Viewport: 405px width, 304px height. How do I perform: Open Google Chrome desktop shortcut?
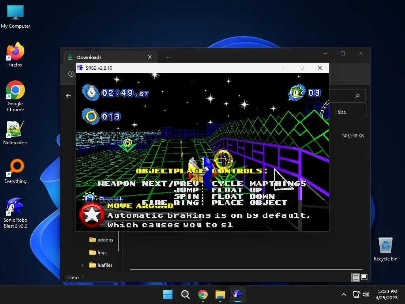click(15, 96)
